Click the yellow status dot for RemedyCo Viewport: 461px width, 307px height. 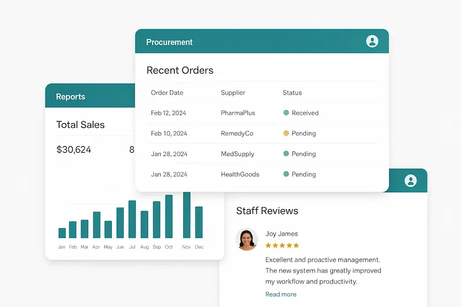[286, 133]
